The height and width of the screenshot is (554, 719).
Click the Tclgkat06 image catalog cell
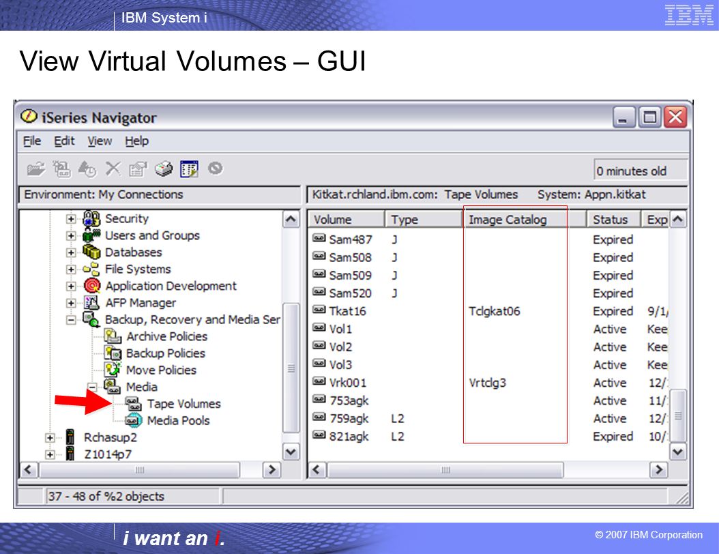click(495, 311)
